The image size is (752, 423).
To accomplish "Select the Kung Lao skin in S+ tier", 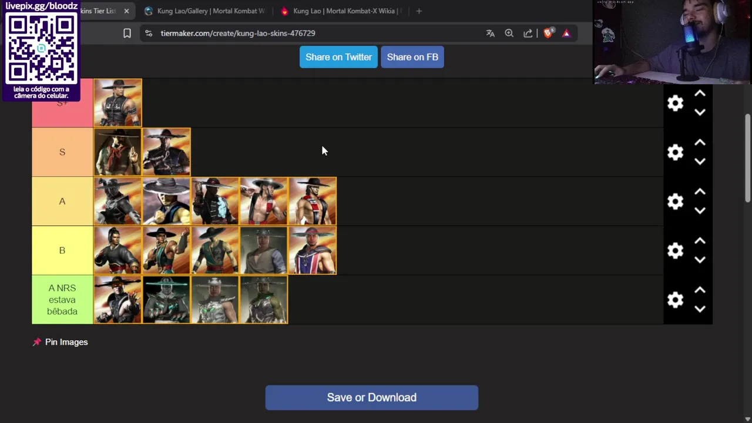I will [117, 103].
